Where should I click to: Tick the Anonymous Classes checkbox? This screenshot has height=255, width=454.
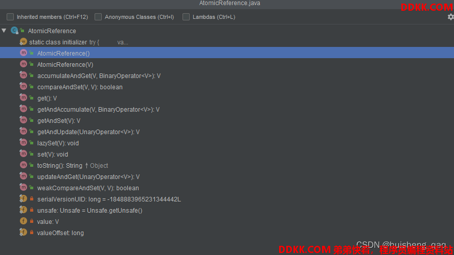tap(98, 17)
